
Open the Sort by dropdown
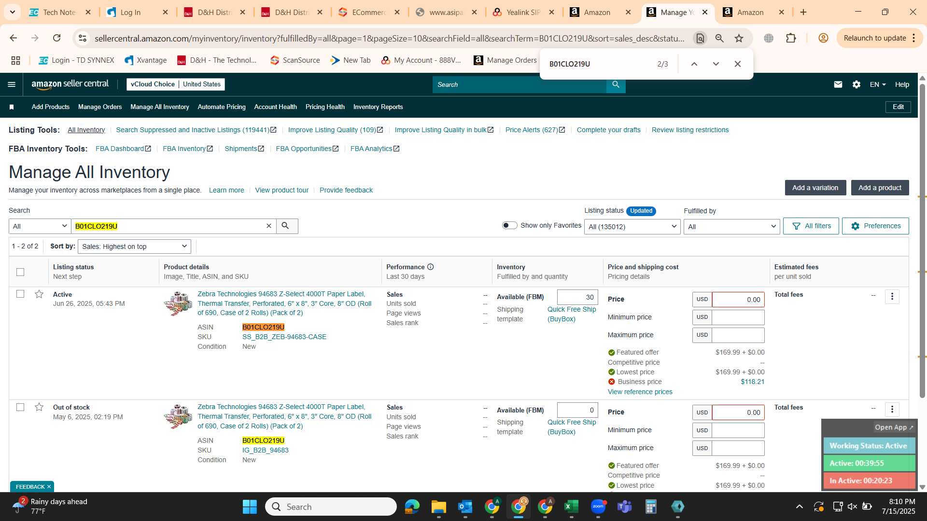[x=134, y=247]
